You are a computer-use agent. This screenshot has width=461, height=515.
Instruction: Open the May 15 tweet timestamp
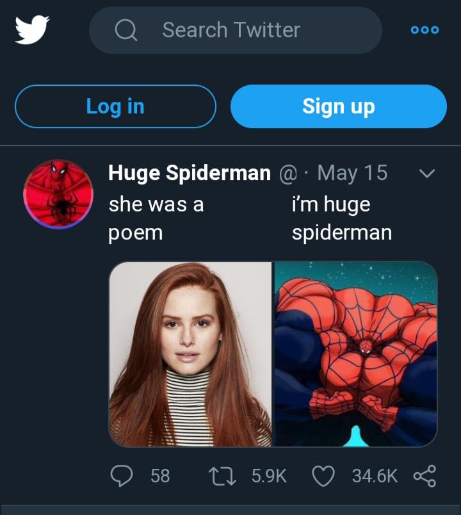(352, 173)
